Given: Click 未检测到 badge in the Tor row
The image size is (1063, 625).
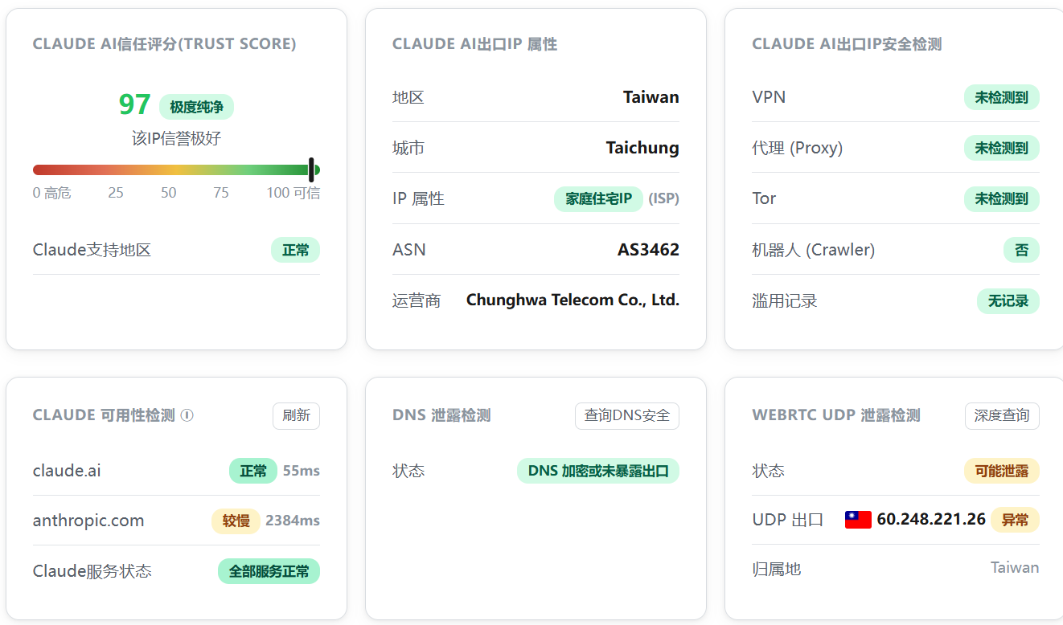Looking at the screenshot, I should [1002, 198].
